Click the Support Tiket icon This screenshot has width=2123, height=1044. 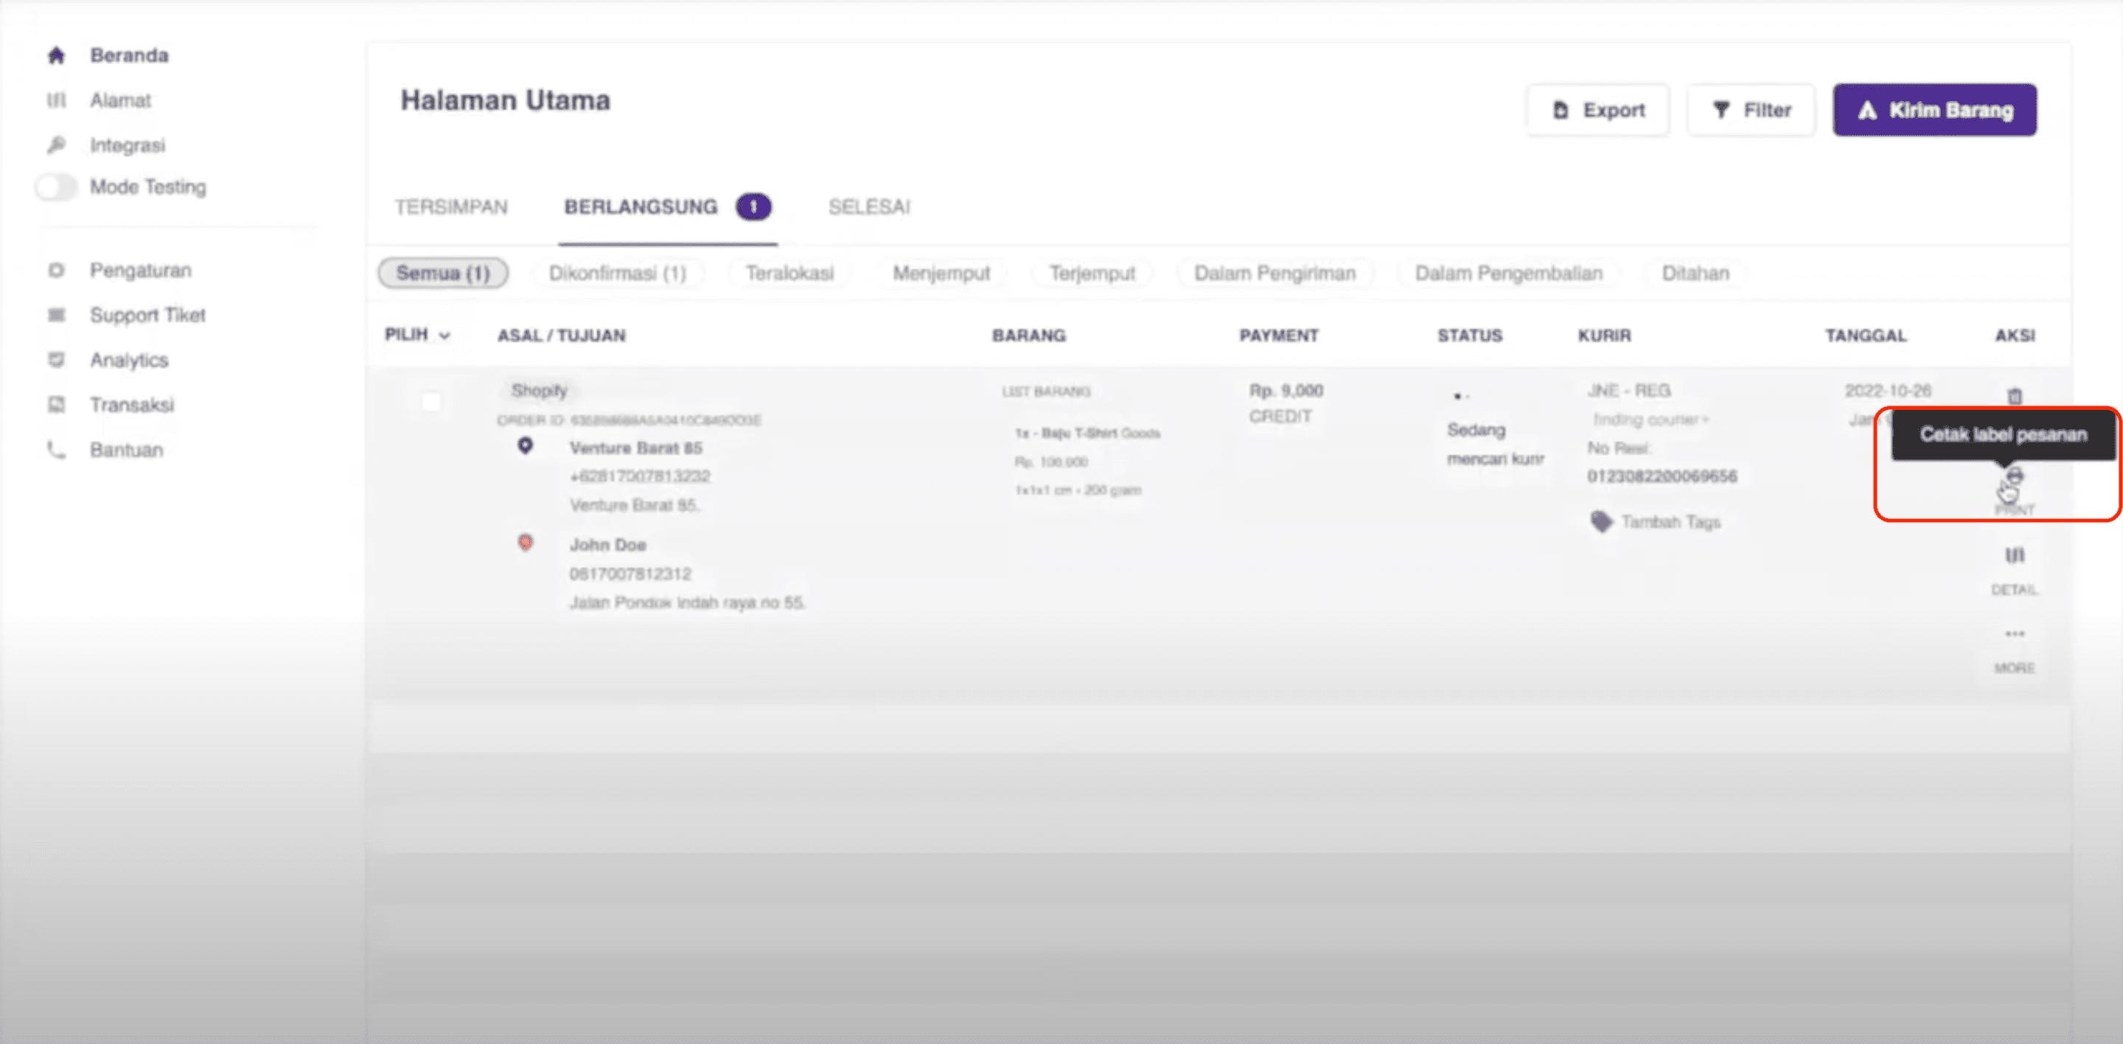click(x=56, y=315)
